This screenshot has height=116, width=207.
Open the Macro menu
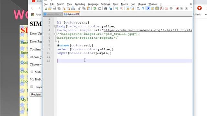point(125,4)
